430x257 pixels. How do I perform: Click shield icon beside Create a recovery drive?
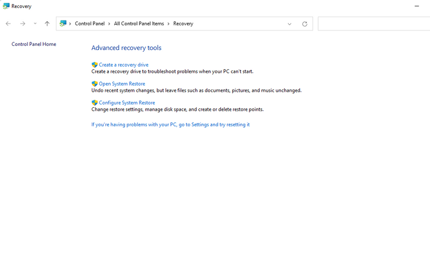coord(95,65)
